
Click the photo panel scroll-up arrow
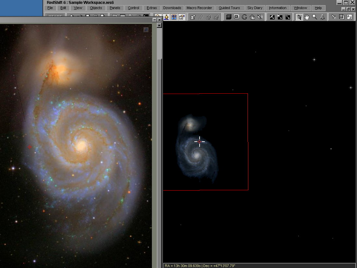[159, 26]
